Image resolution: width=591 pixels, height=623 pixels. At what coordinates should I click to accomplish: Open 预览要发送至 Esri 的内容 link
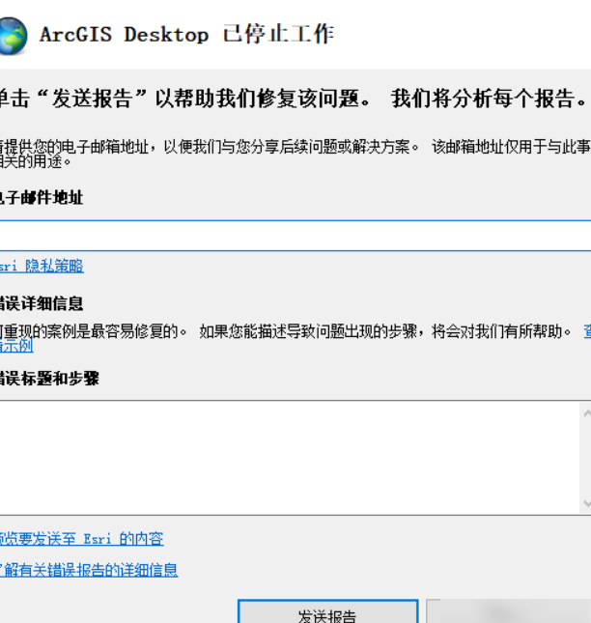(81, 539)
